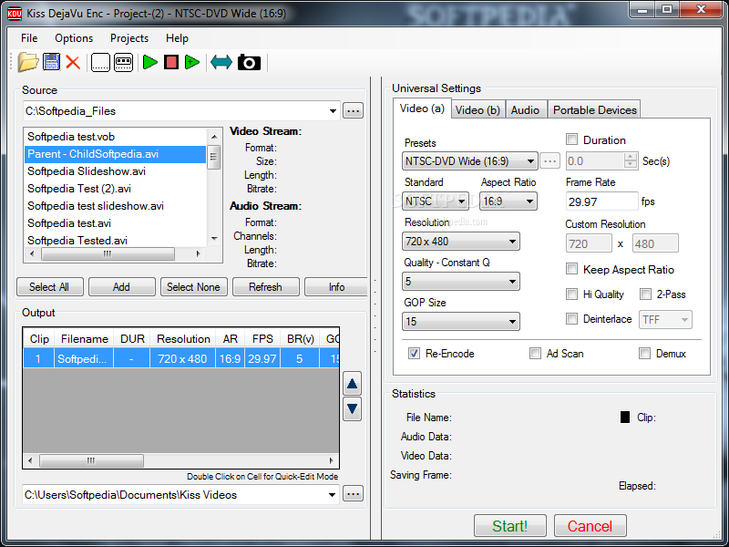Image resolution: width=729 pixels, height=547 pixels.
Task: Click custom resolution width field 720
Action: [x=589, y=243]
